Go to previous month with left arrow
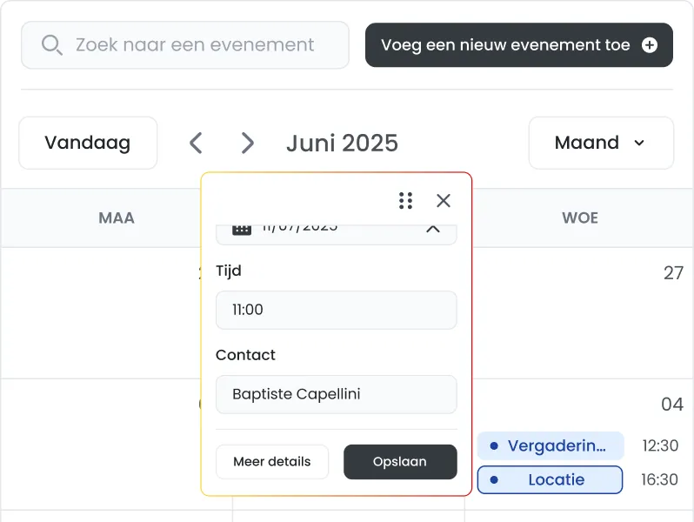The height and width of the screenshot is (522, 694). [196, 143]
